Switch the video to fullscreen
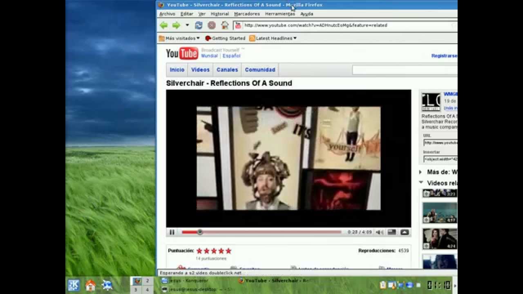Viewport: 523px width, 294px height. [x=405, y=232]
